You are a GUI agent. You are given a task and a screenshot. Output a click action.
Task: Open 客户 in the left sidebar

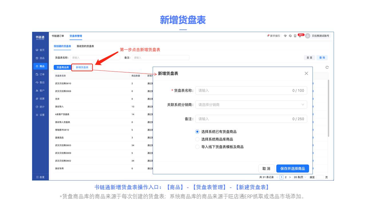40,90
